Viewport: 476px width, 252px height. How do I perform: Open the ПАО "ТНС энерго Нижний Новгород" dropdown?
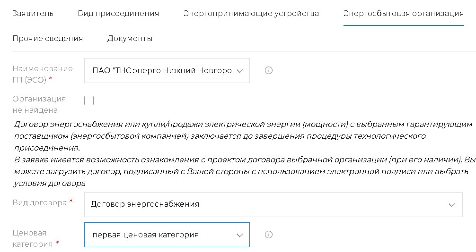(162, 71)
